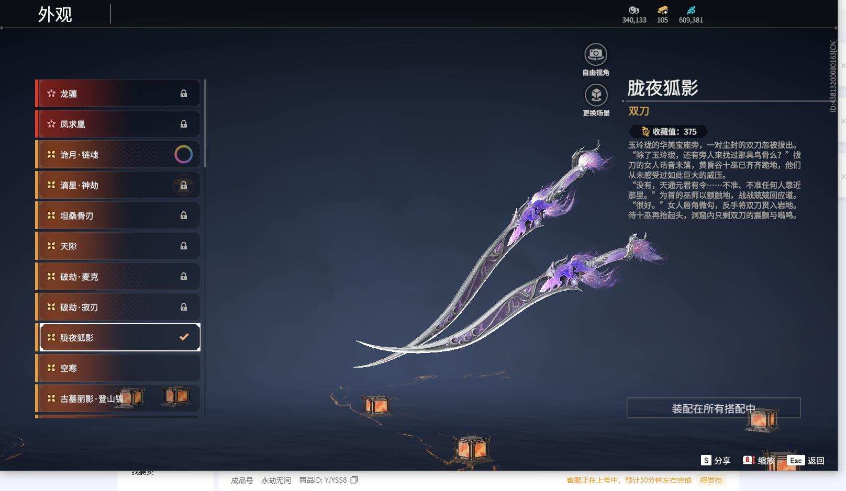Click the blue feather currency icon
Image resolution: width=846 pixels, height=491 pixels.
tap(691, 10)
